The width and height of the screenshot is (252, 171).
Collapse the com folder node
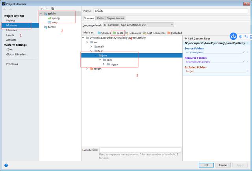tap(100, 59)
